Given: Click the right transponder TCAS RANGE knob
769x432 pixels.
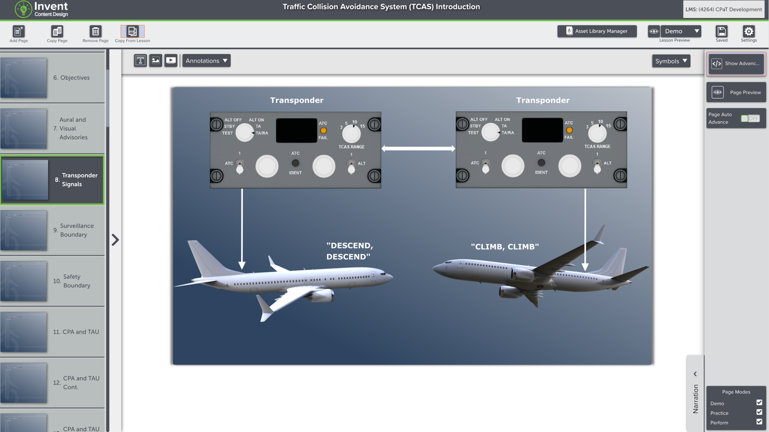Looking at the screenshot, I should [x=597, y=133].
